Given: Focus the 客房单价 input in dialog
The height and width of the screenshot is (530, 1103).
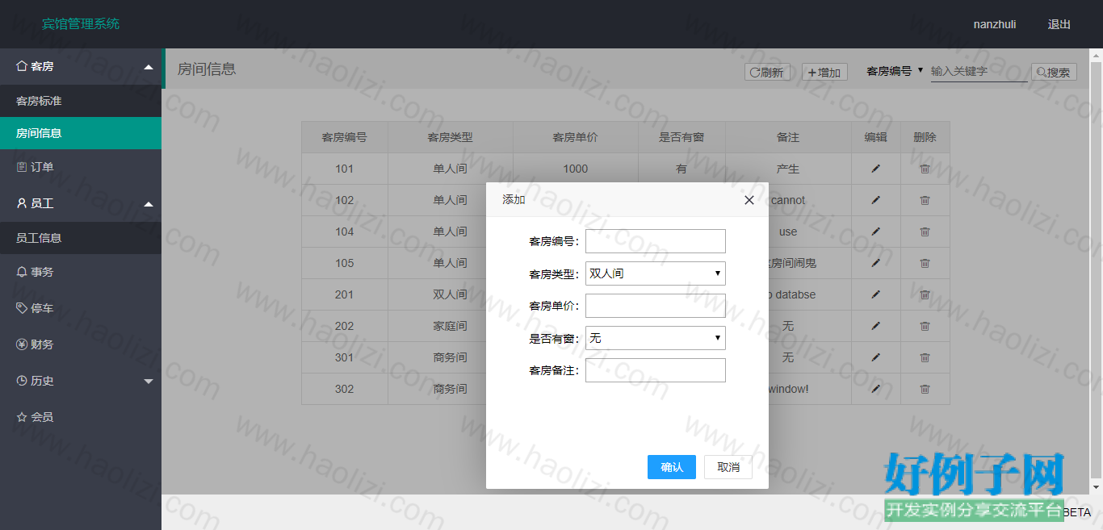Looking at the screenshot, I should pos(656,306).
